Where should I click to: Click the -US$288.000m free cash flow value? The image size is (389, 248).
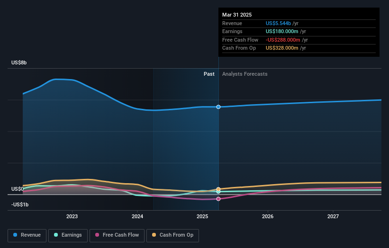click(x=283, y=40)
